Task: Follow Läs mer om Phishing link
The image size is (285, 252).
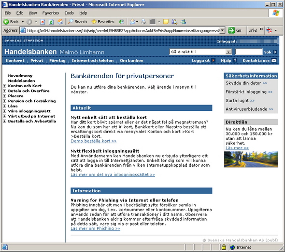Action: coord(96,228)
